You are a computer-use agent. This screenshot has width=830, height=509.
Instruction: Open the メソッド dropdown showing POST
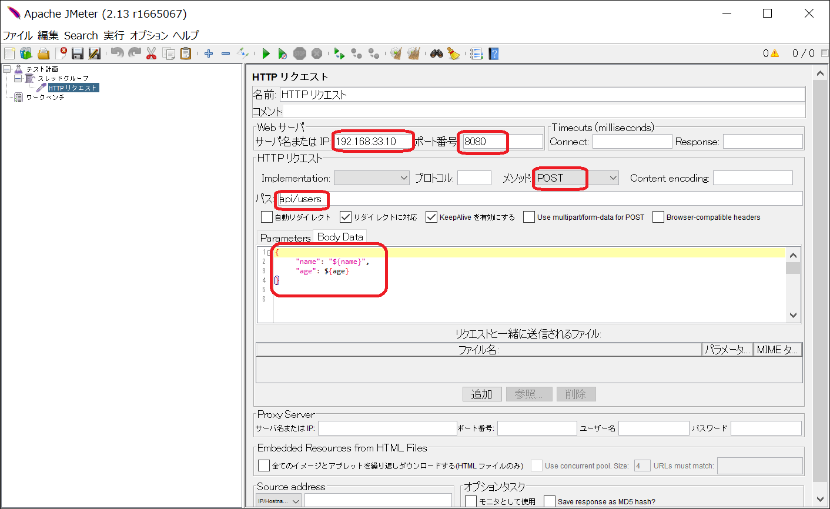(x=576, y=178)
